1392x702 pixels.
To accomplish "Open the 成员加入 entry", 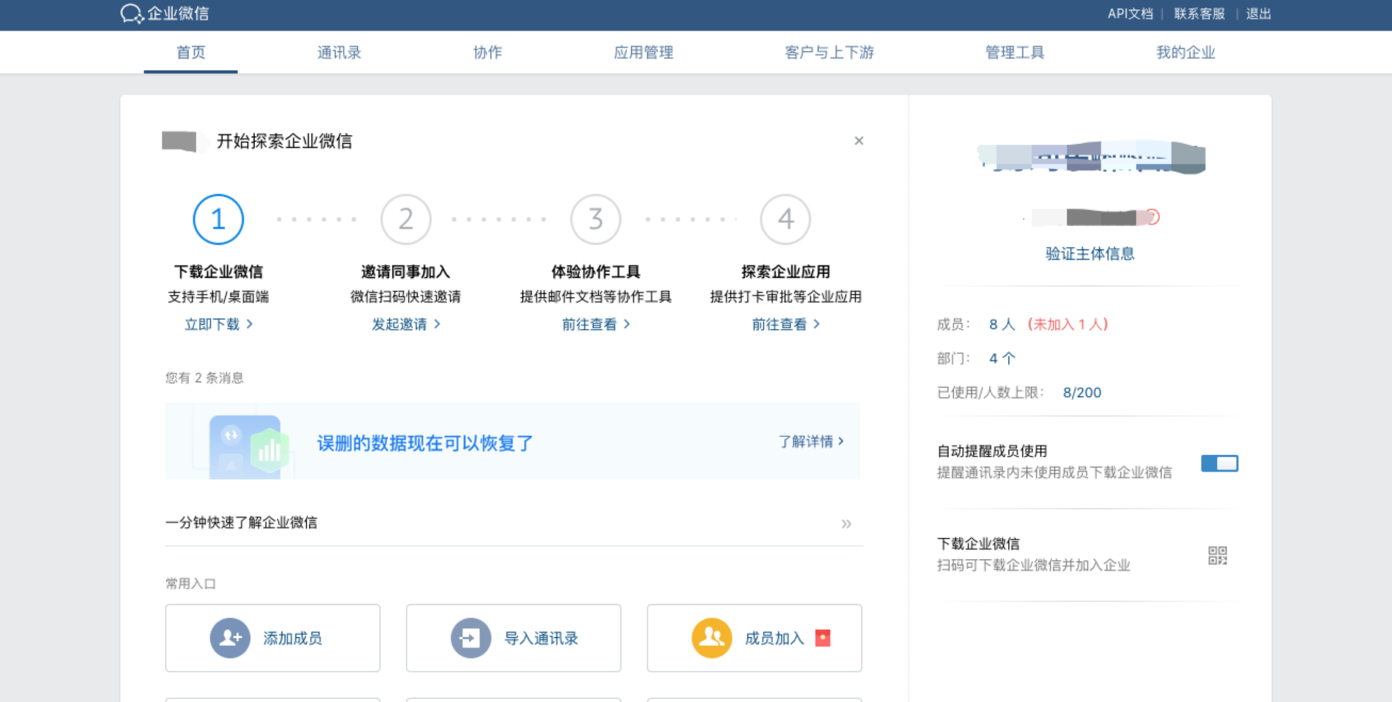I will 754,638.
